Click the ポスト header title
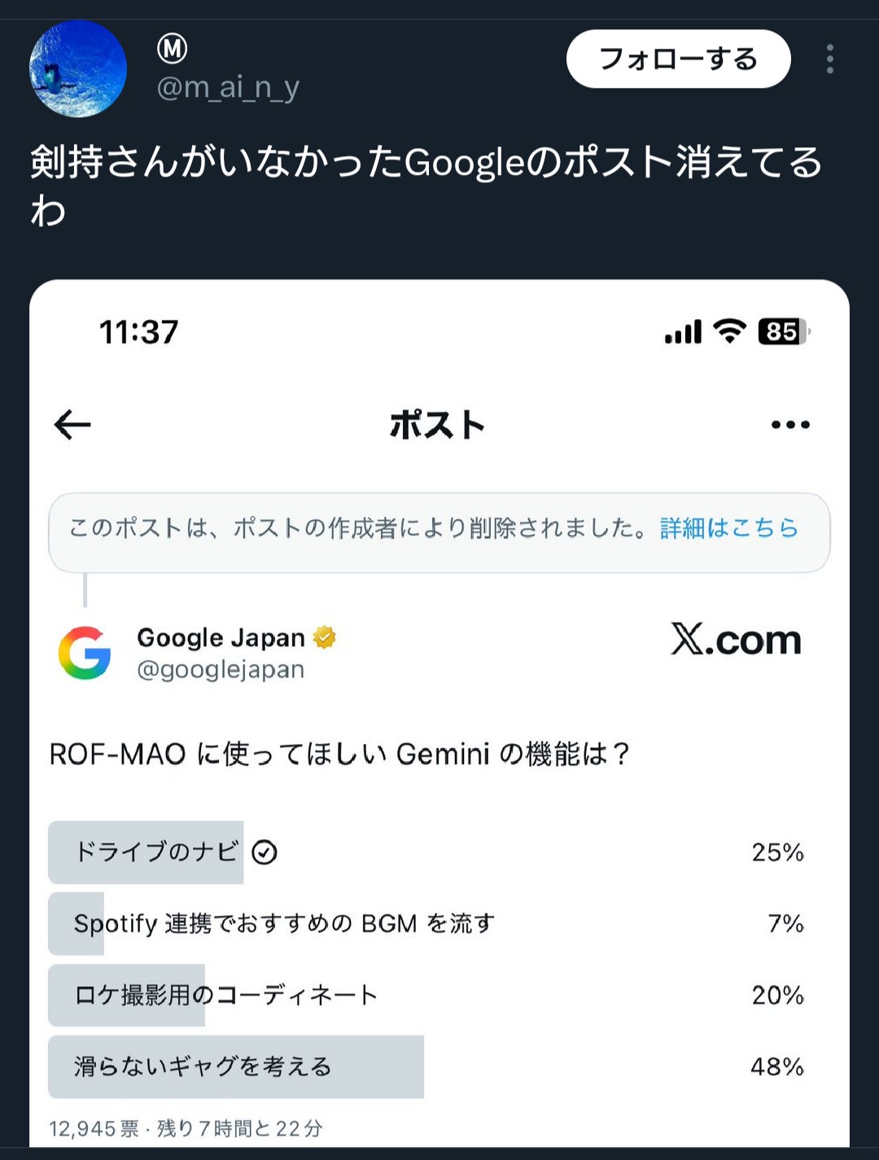Viewport: 879px width, 1160px height. click(x=438, y=425)
